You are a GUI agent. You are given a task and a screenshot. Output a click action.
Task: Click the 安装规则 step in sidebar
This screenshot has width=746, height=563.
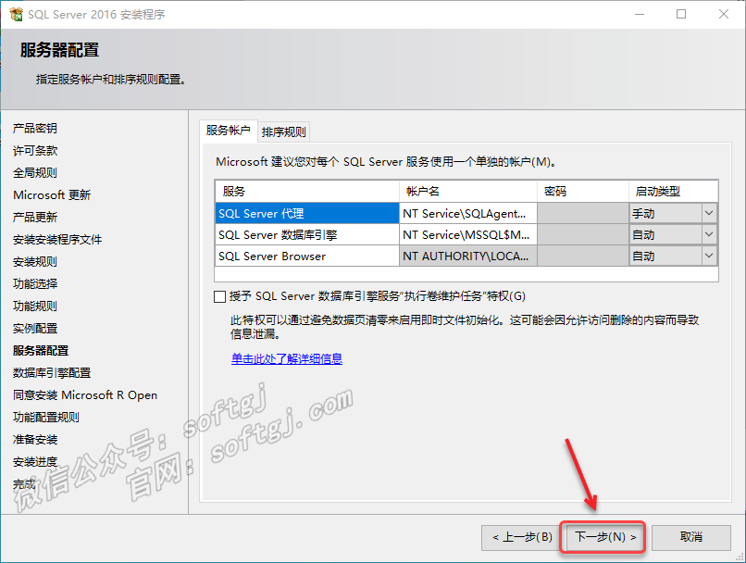(35, 261)
